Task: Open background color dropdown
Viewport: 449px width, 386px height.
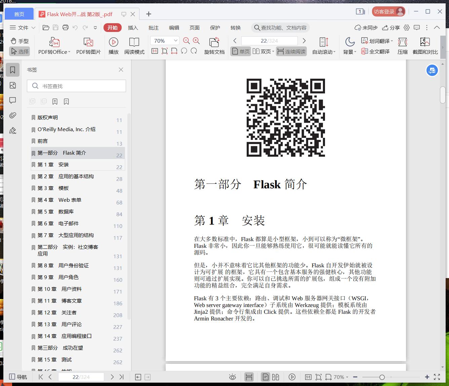Action: [x=350, y=46]
